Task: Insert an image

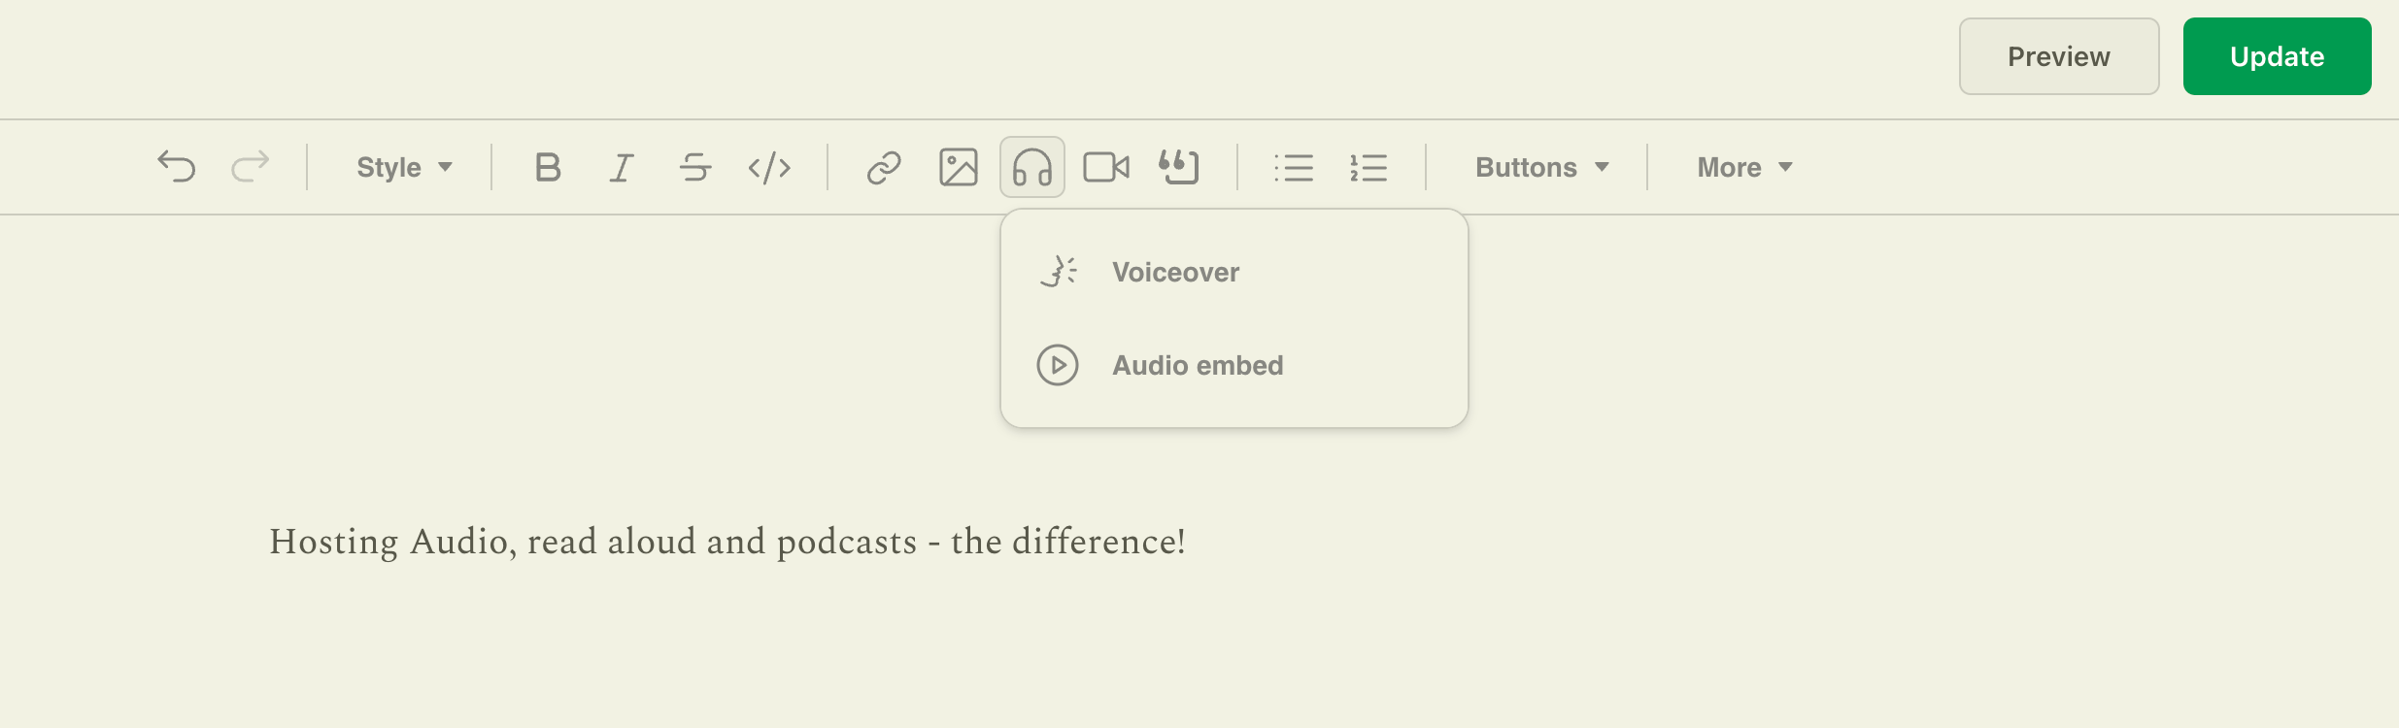Action: tap(959, 167)
